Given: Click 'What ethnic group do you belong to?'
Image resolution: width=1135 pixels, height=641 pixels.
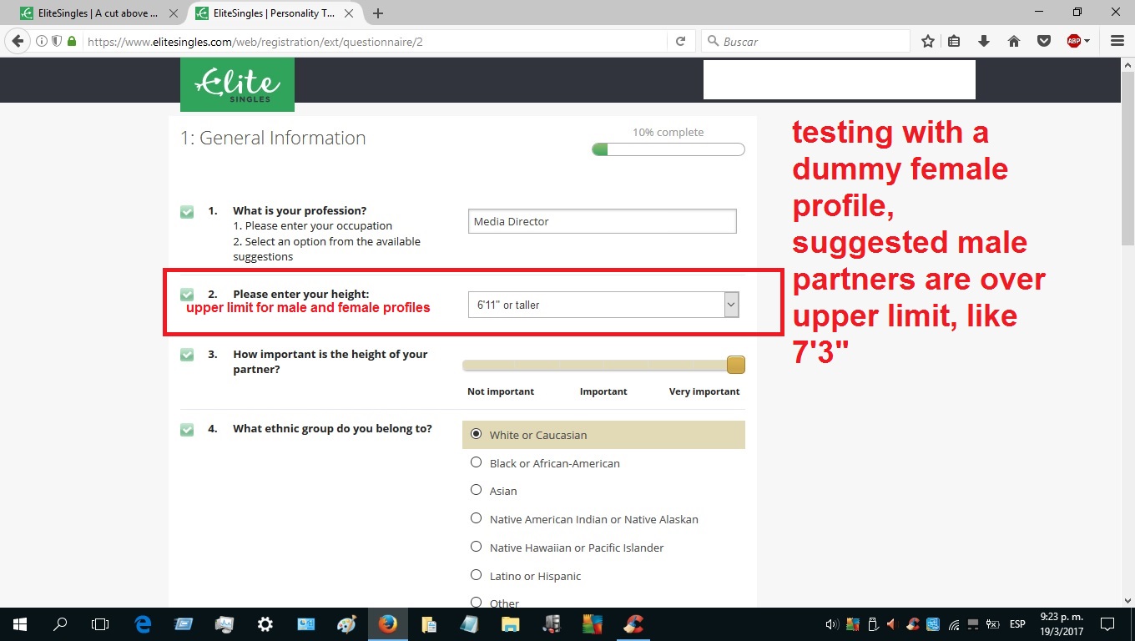Looking at the screenshot, I should 332,428.
